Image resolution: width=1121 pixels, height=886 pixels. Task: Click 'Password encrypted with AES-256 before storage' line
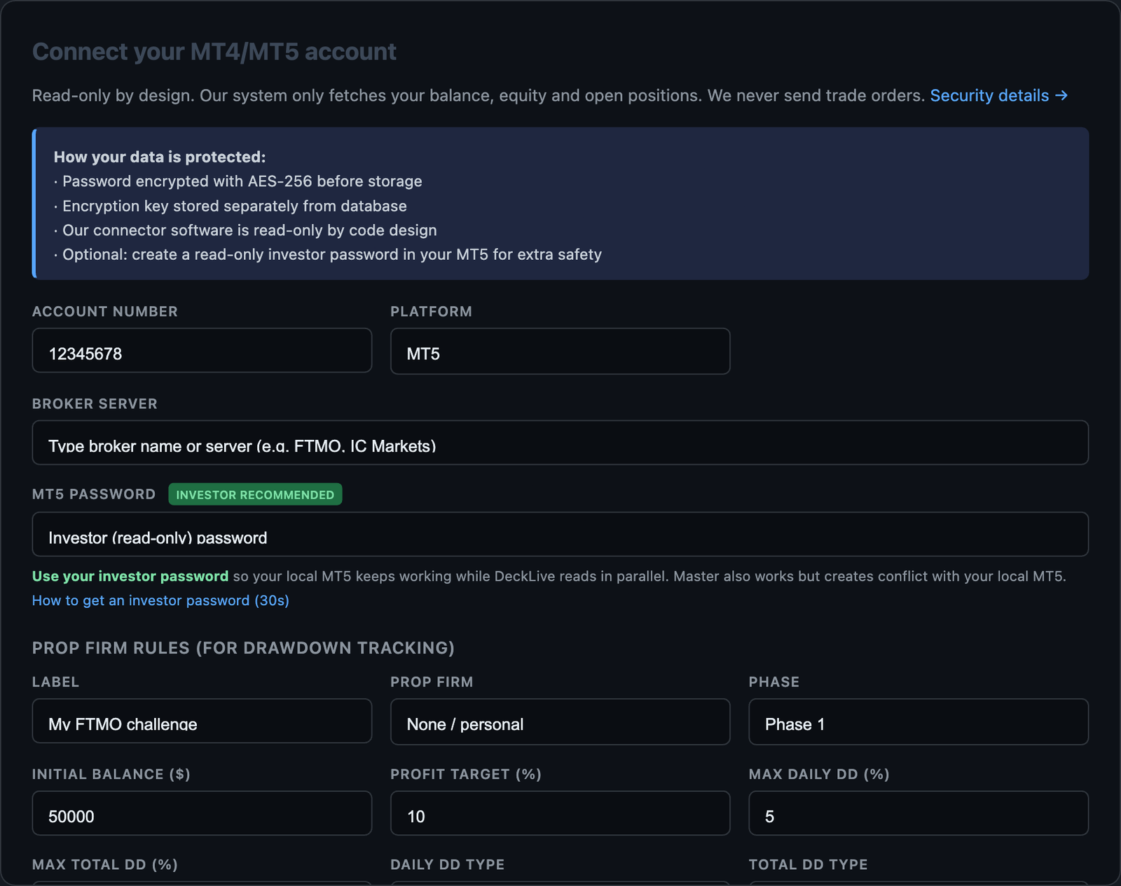[238, 181]
